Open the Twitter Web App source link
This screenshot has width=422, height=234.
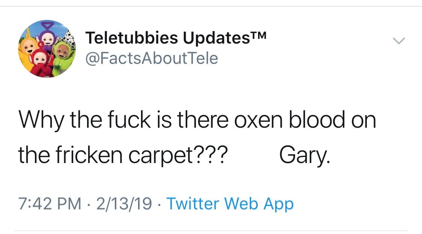230,204
